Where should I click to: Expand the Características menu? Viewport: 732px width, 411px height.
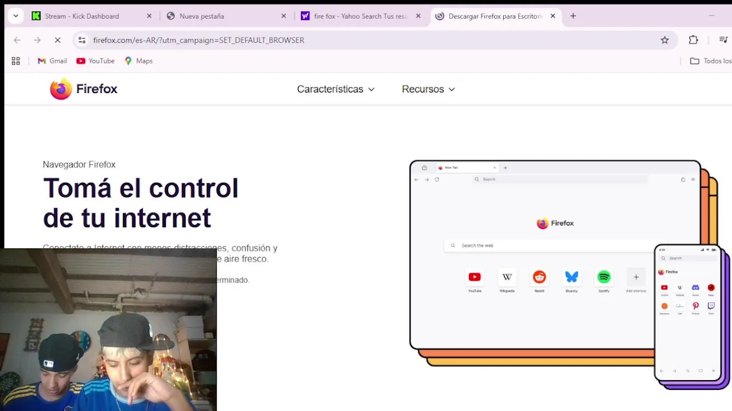point(336,89)
